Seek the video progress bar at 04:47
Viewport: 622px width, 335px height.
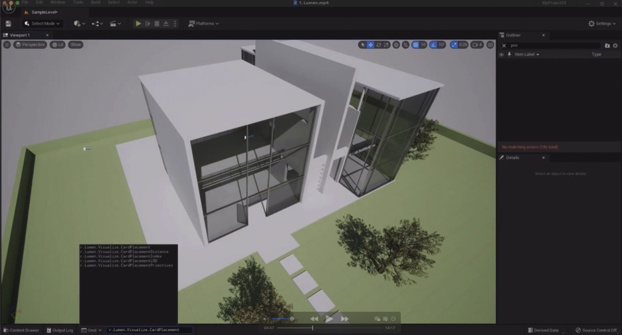pos(312,328)
